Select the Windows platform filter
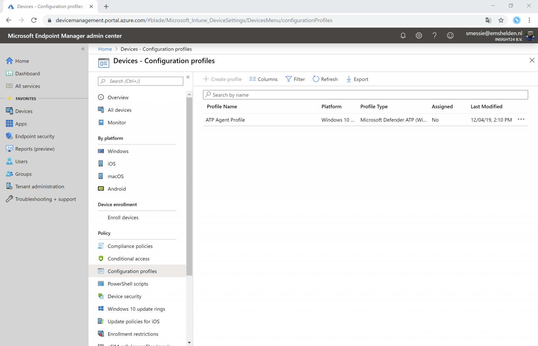The image size is (538, 346). coord(118,151)
